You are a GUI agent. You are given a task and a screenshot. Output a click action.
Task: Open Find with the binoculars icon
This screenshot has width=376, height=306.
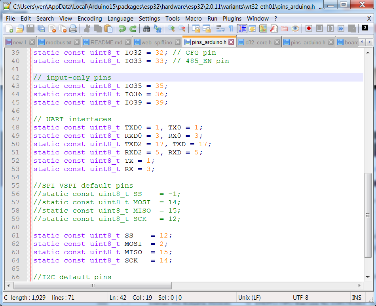(x=146, y=29)
